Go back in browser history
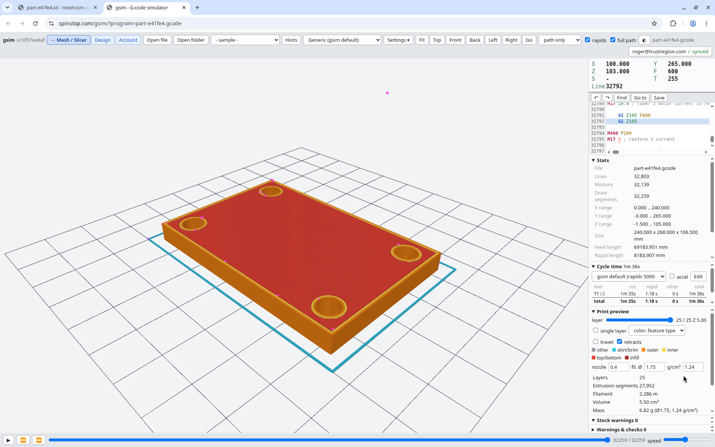This screenshot has height=447, width=715. point(8,23)
